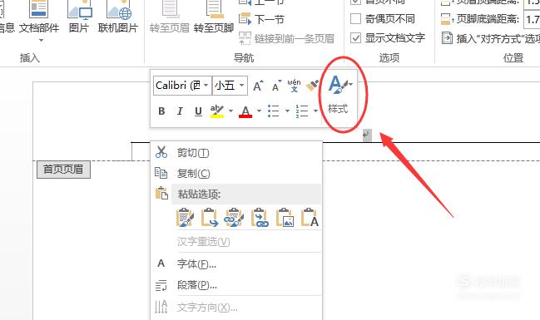Viewport: 540px width, 320px height.
Task: Open 样式 styles gallery button
Action: [340, 94]
